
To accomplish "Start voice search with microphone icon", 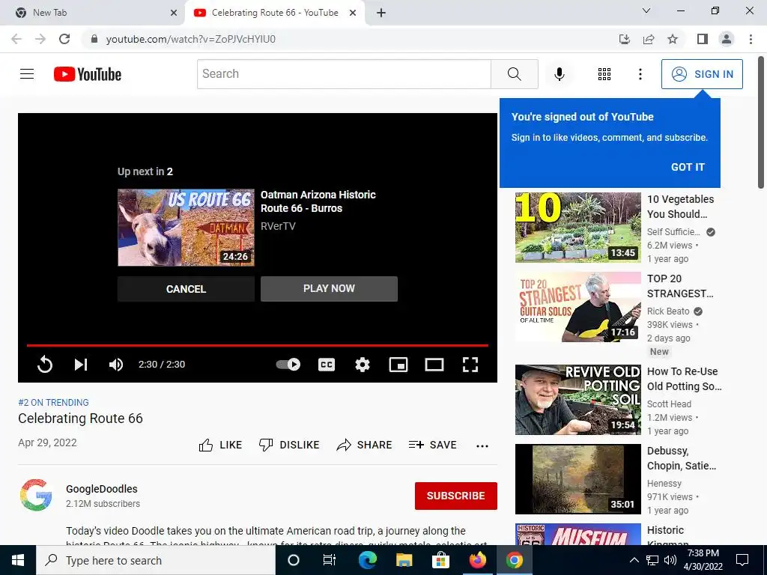I will pyautogui.click(x=559, y=74).
